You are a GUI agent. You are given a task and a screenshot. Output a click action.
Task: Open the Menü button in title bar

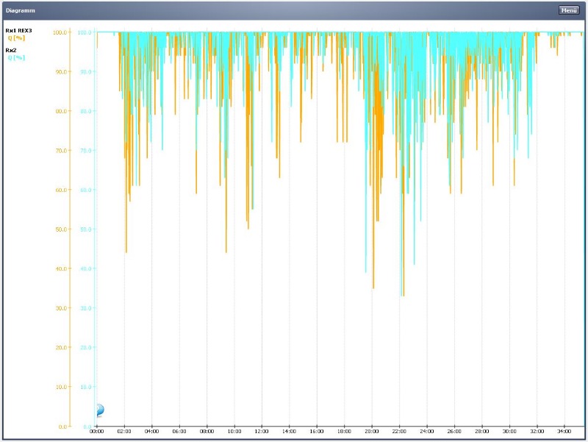pyautogui.click(x=568, y=10)
